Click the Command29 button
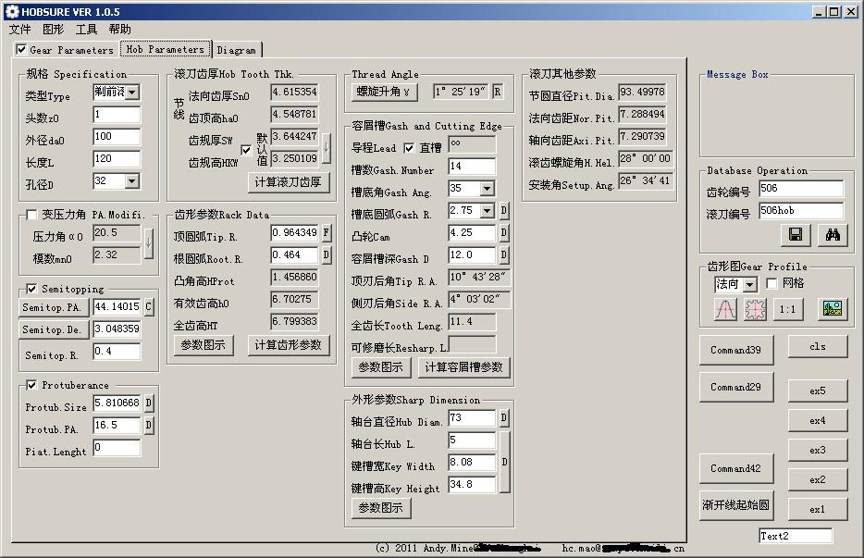 [735, 387]
